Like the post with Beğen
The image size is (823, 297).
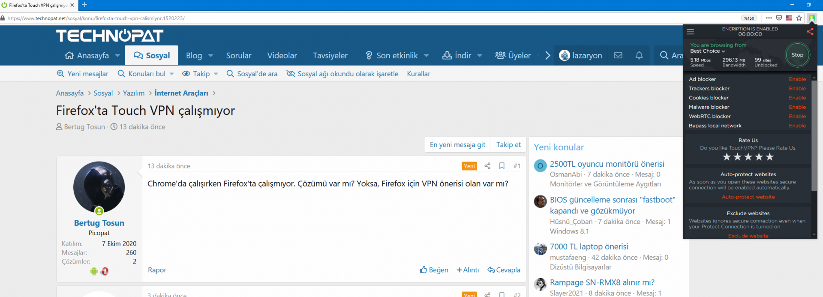click(434, 270)
